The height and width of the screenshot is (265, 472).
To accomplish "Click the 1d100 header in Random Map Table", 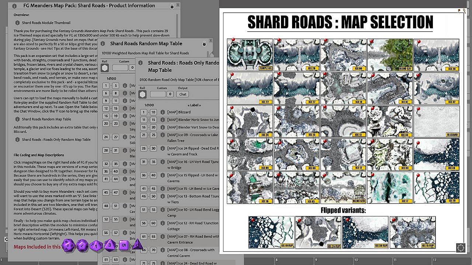I will 112,78.
